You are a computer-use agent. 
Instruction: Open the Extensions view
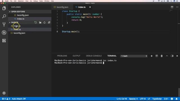[x=4, y=40]
